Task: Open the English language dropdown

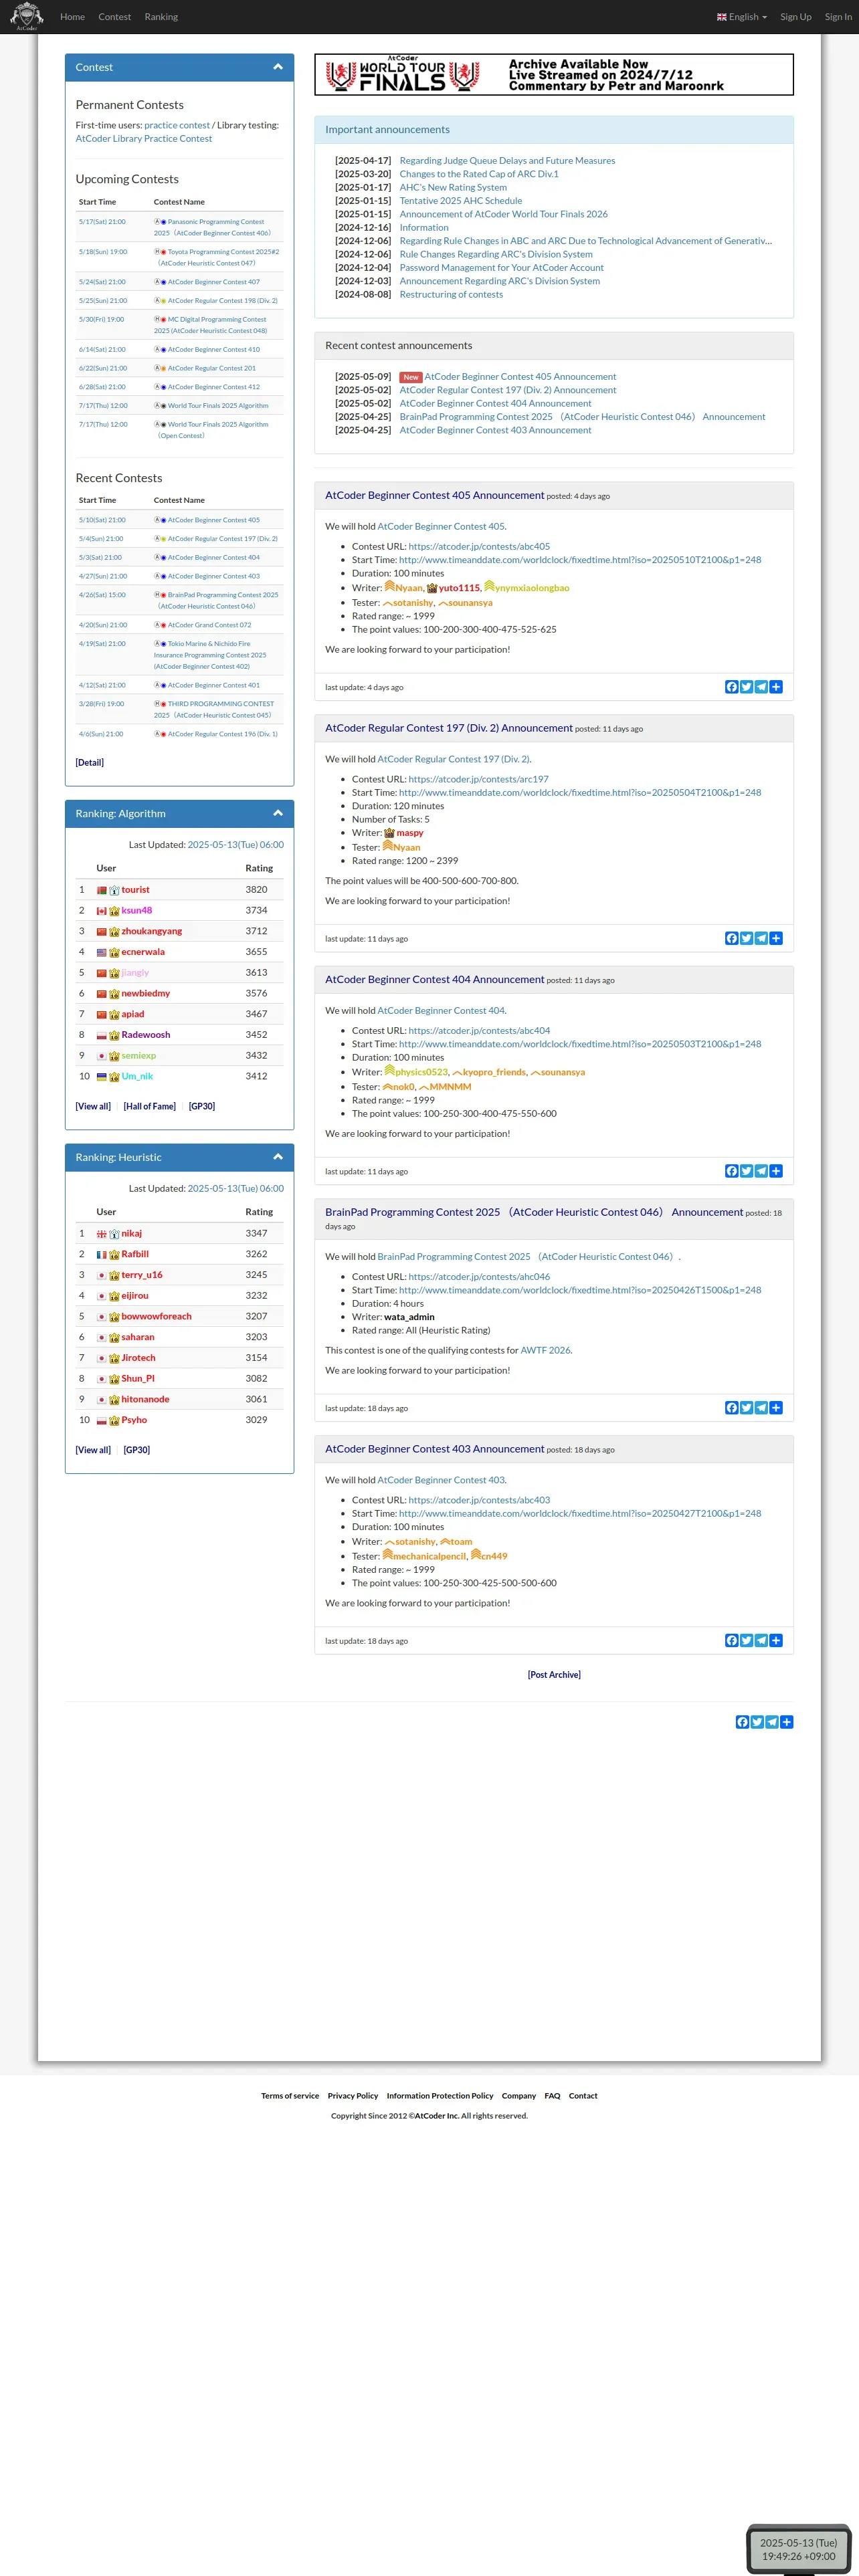Action: [742, 17]
